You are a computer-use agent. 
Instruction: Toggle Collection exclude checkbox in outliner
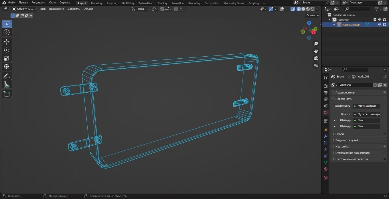pos(375,20)
